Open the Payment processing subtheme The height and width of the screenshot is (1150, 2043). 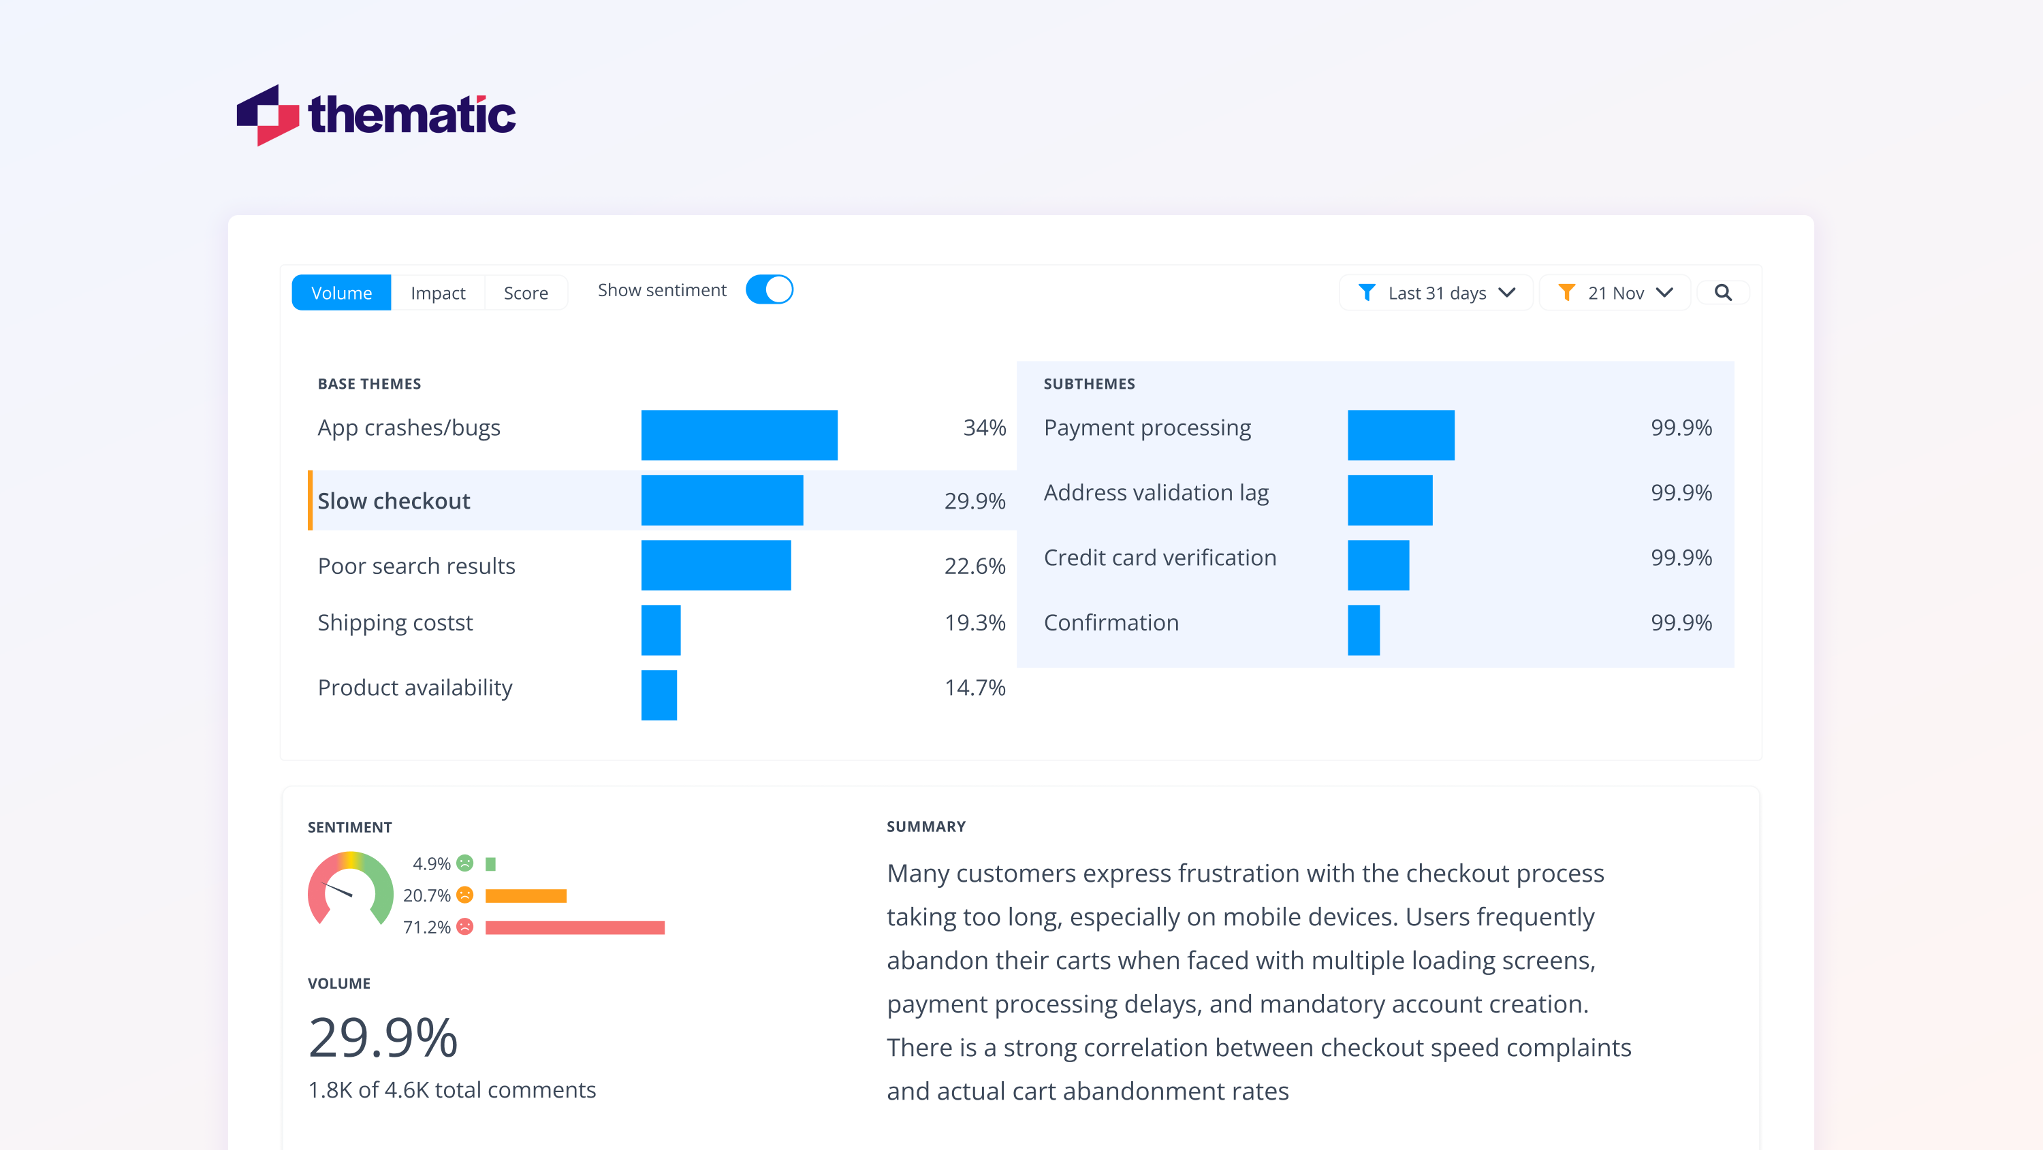1147,428
